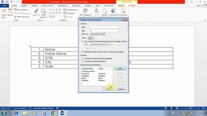Click the Father Name table cell
The width and height of the screenshot is (207, 116).
pyautogui.click(x=61, y=54)
